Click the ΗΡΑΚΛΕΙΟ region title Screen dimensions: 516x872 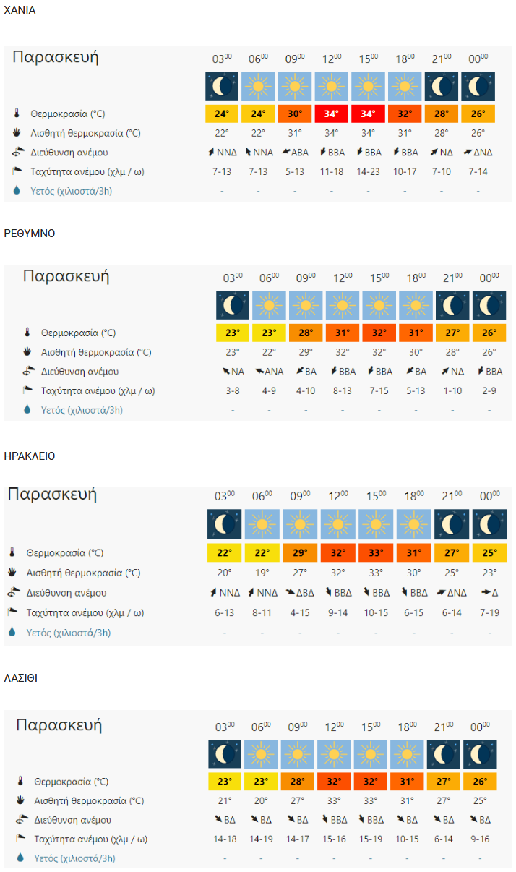(x=30, y=456)
